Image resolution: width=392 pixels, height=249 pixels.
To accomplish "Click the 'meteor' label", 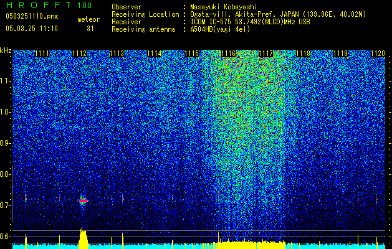I will pyautogui.click(x=88, y=19).
